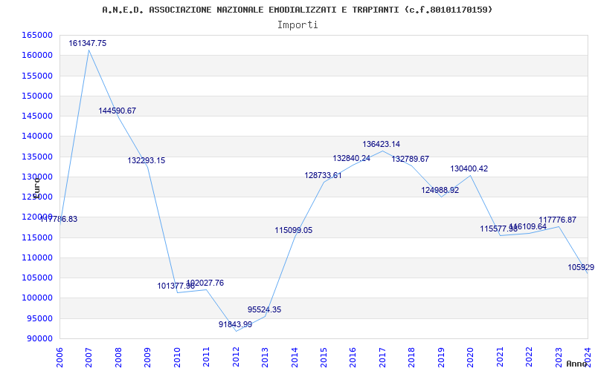The image size is (595, 371).
Task: Click the 'Anno' x-axis title
Action: point(577,364)
